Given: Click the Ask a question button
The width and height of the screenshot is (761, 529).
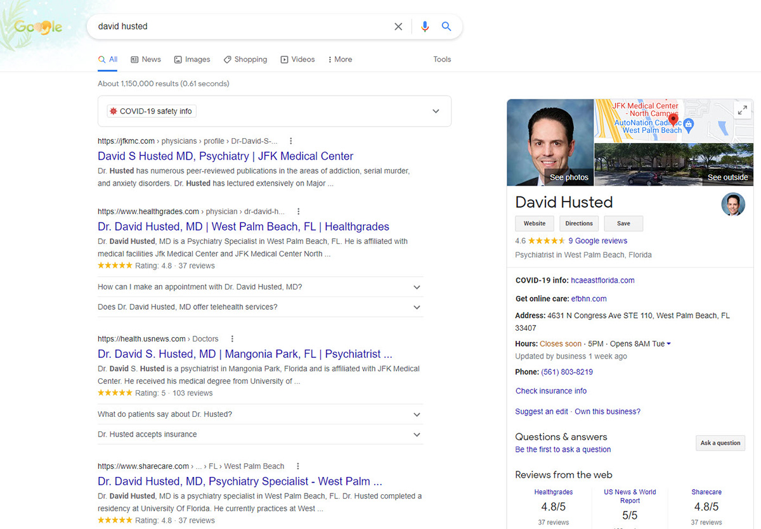Looking at the screenshot, I should (720, 443).
